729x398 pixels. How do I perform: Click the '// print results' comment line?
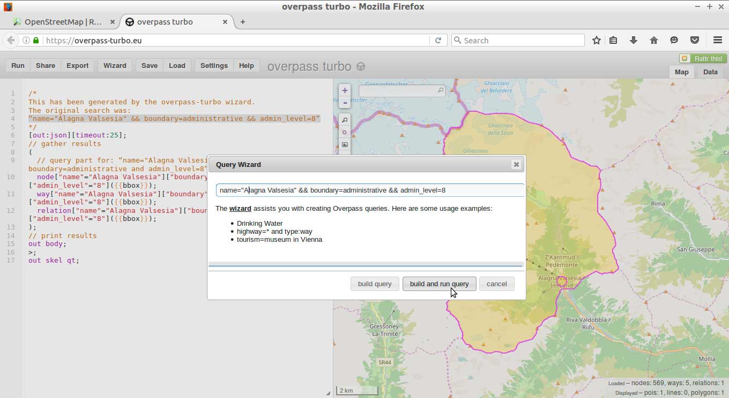coord(62,235)
